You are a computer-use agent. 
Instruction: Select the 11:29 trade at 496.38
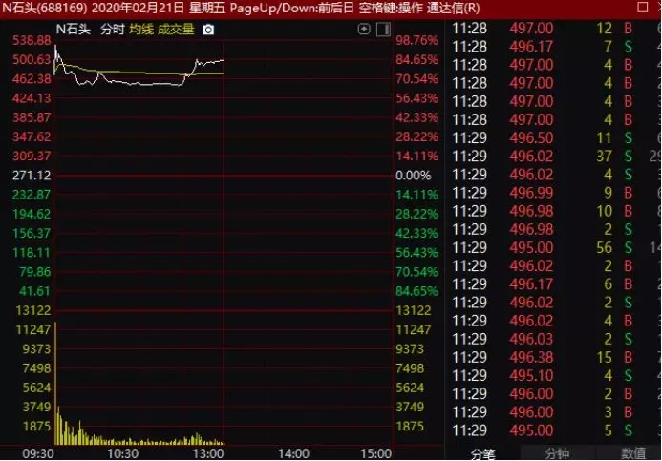click(x=543, y=357)
